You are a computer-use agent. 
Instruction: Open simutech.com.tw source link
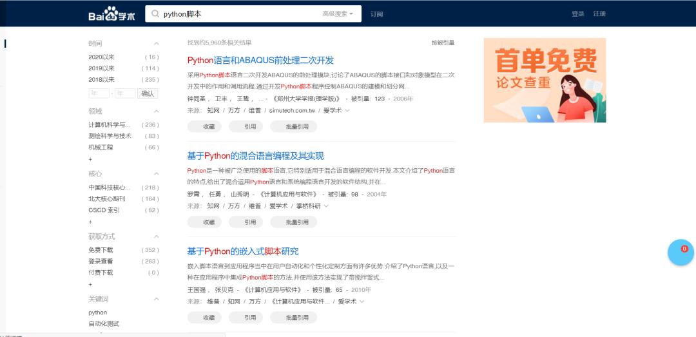[292, 110]
